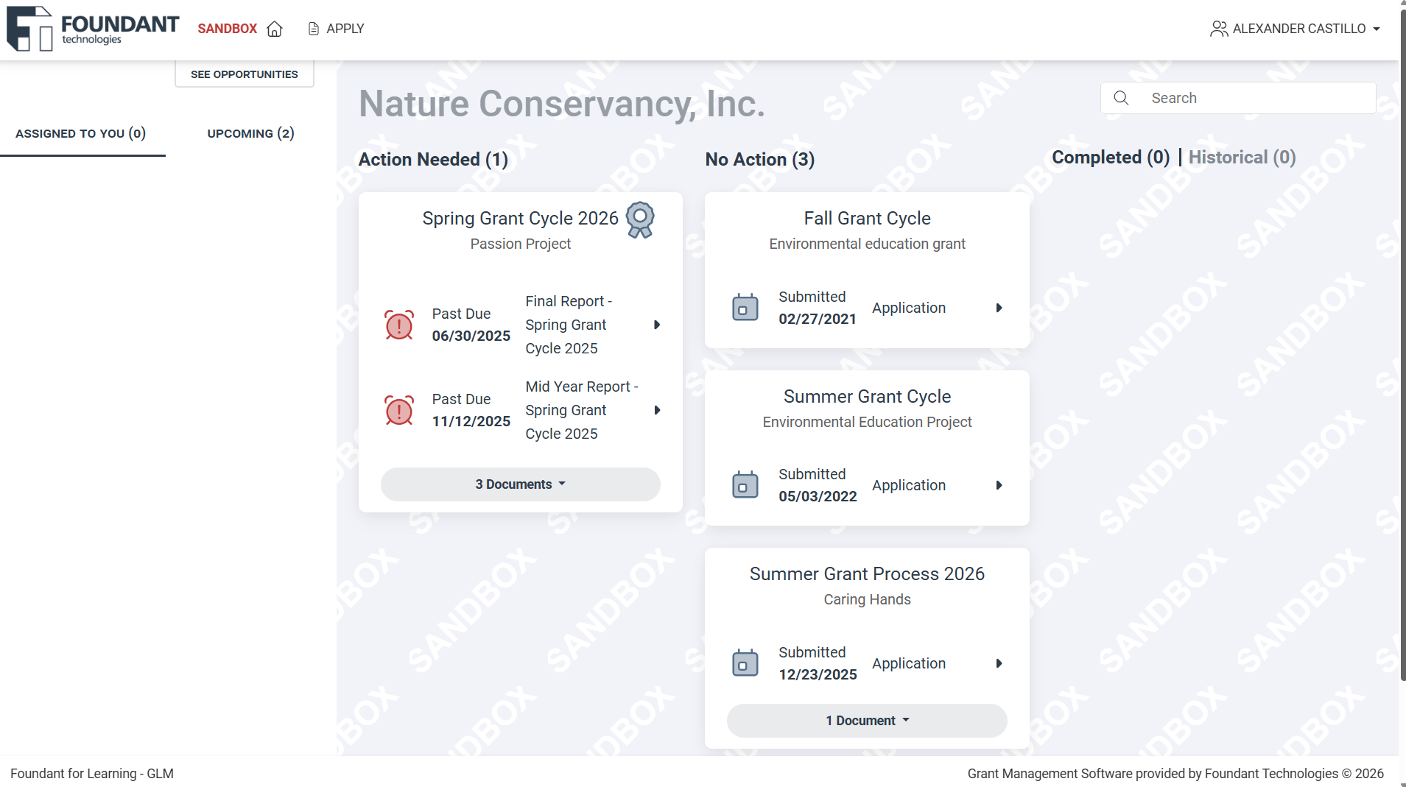Click the calendar icon for Submitted 05/03/2022
This screenshot has height=787, width=1406.
[x=745, y=485]
